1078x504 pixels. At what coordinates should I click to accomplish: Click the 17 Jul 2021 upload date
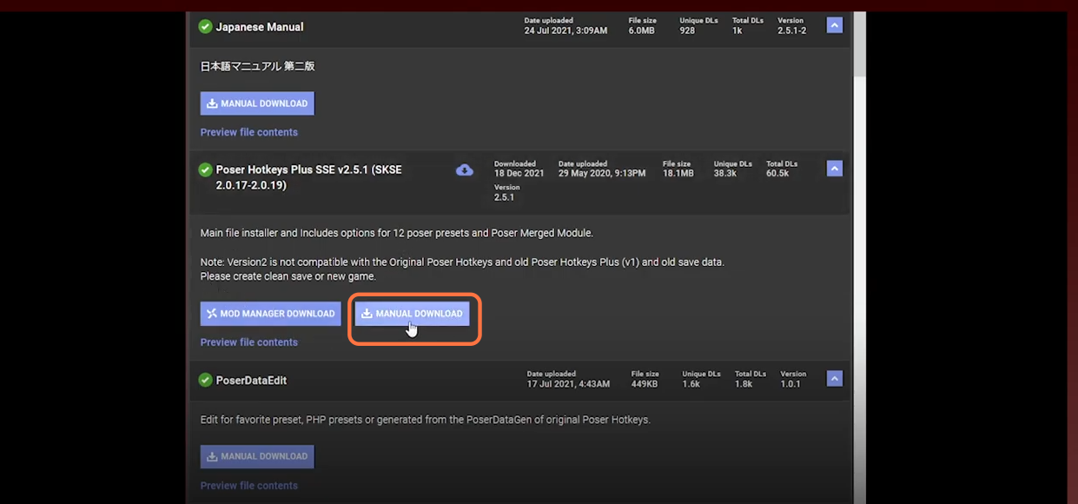(568, 384)
